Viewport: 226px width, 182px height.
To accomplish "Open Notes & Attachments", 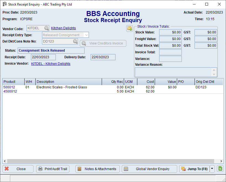I will (x=97, y=169).
